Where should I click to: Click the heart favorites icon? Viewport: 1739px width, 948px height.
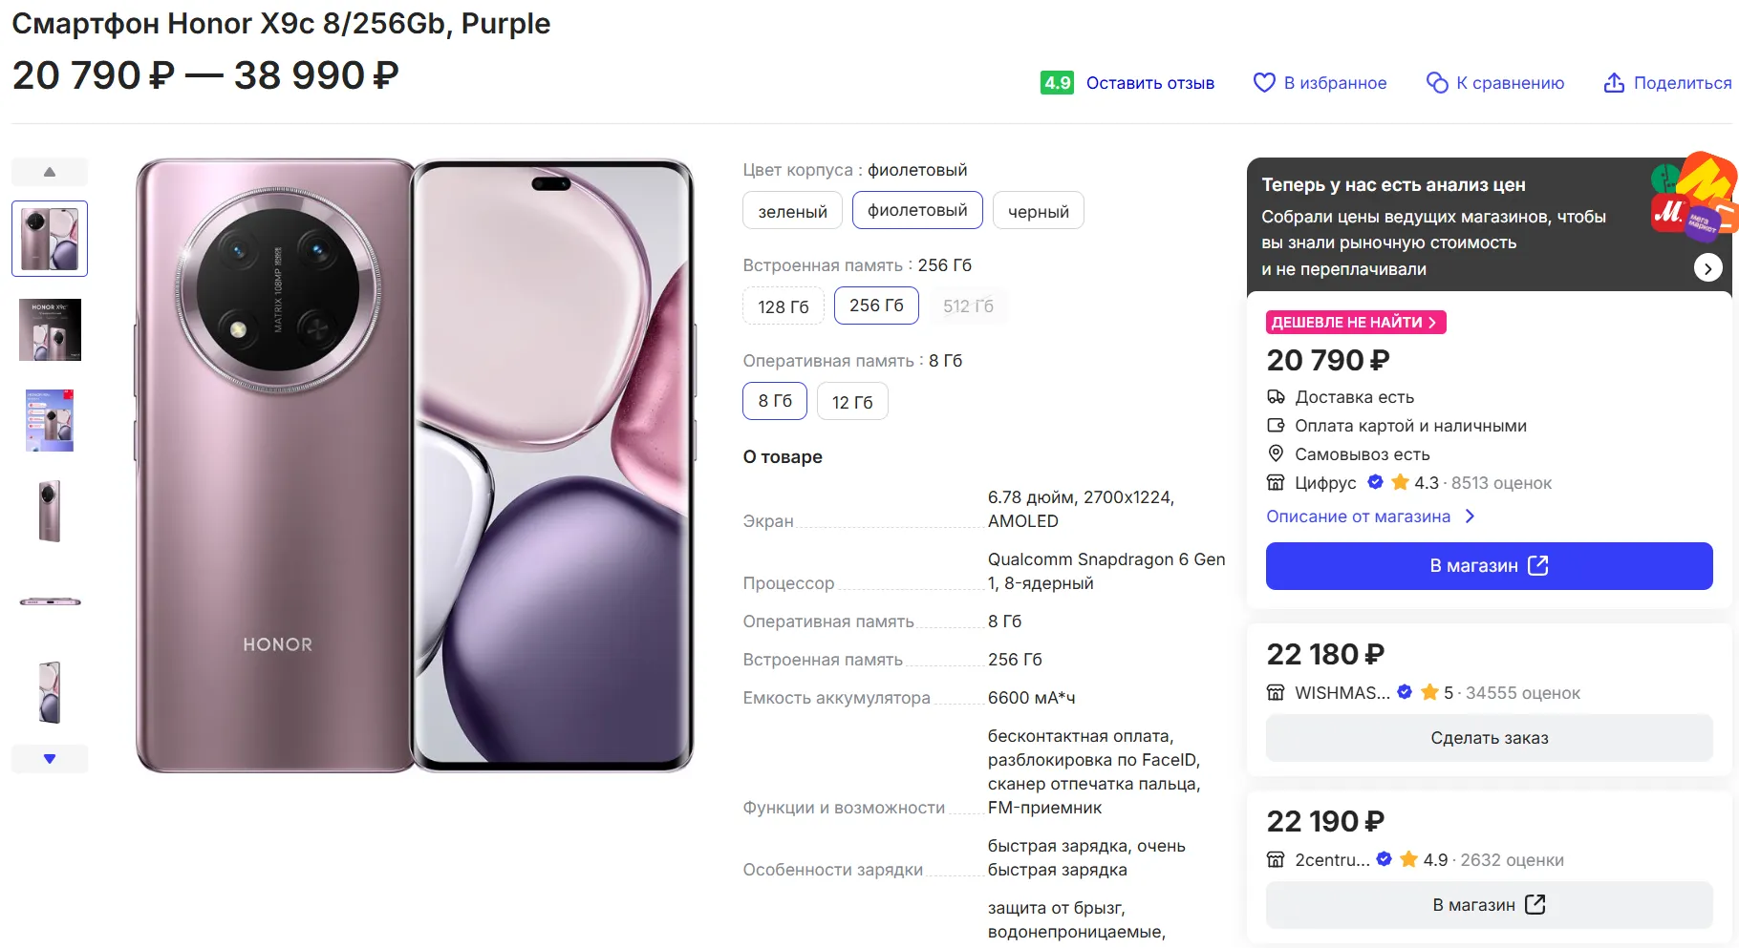point(1264,83)
